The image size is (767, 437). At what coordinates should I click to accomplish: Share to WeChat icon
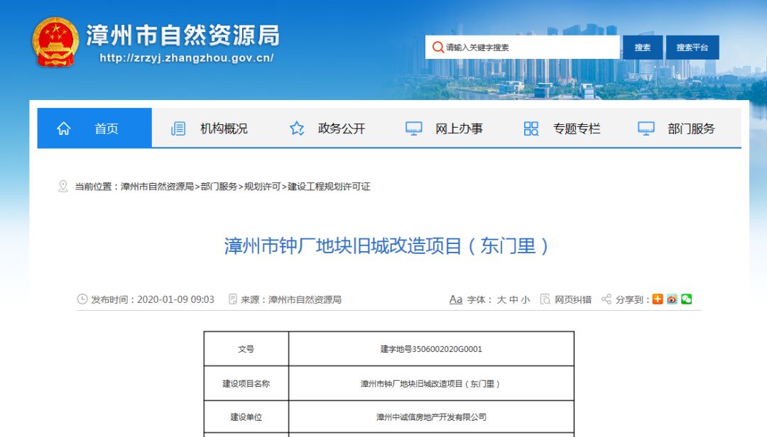(x=686, y=299)
